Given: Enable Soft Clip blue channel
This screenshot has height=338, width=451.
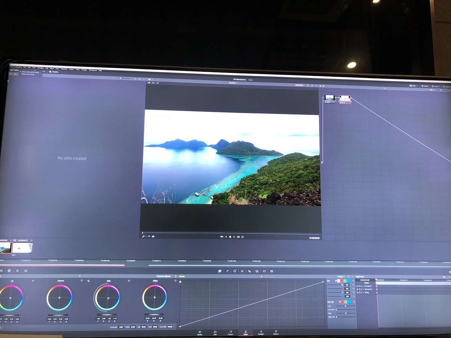Looking at the screenshot, I should pyautogui.click(x=350, y=302).
